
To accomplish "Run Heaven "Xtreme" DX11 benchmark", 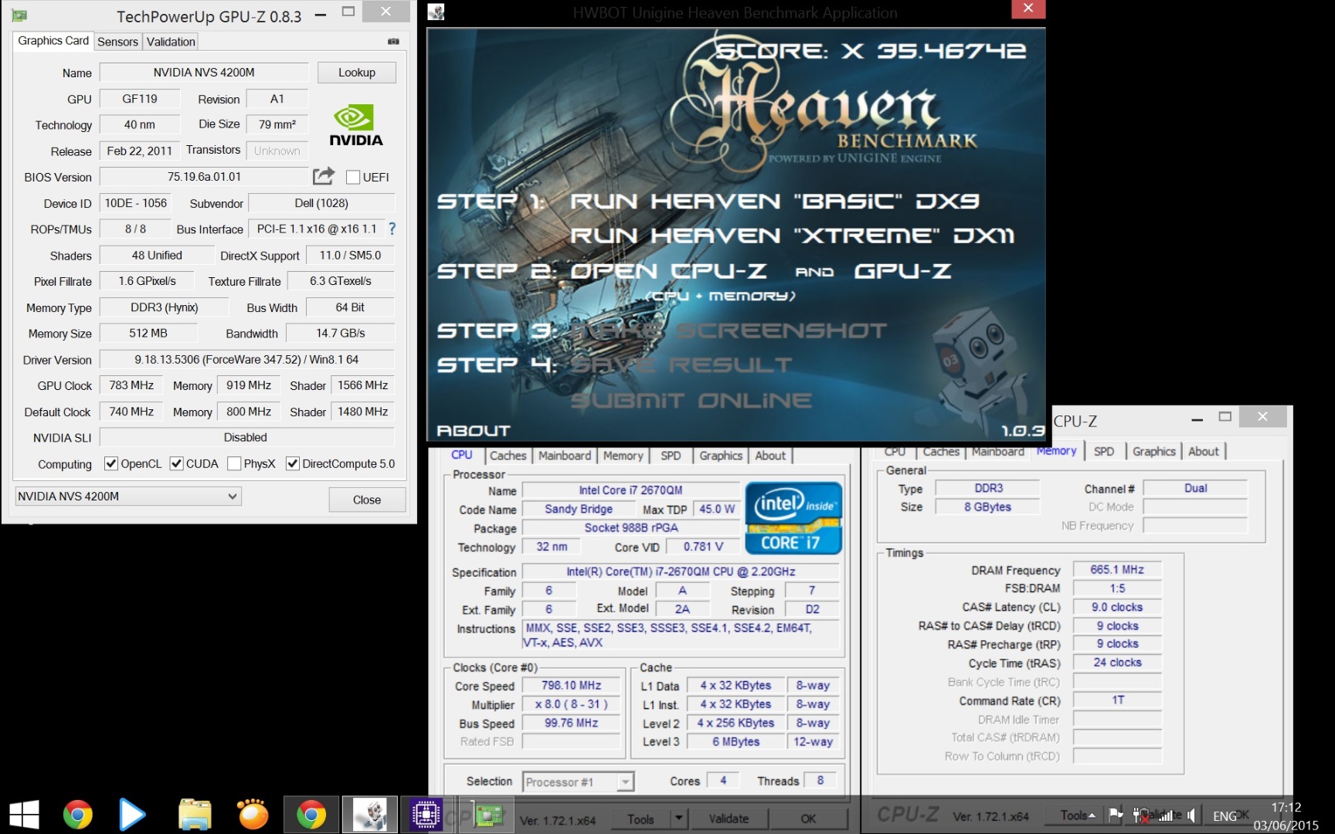I will click(x=793, y=236).
